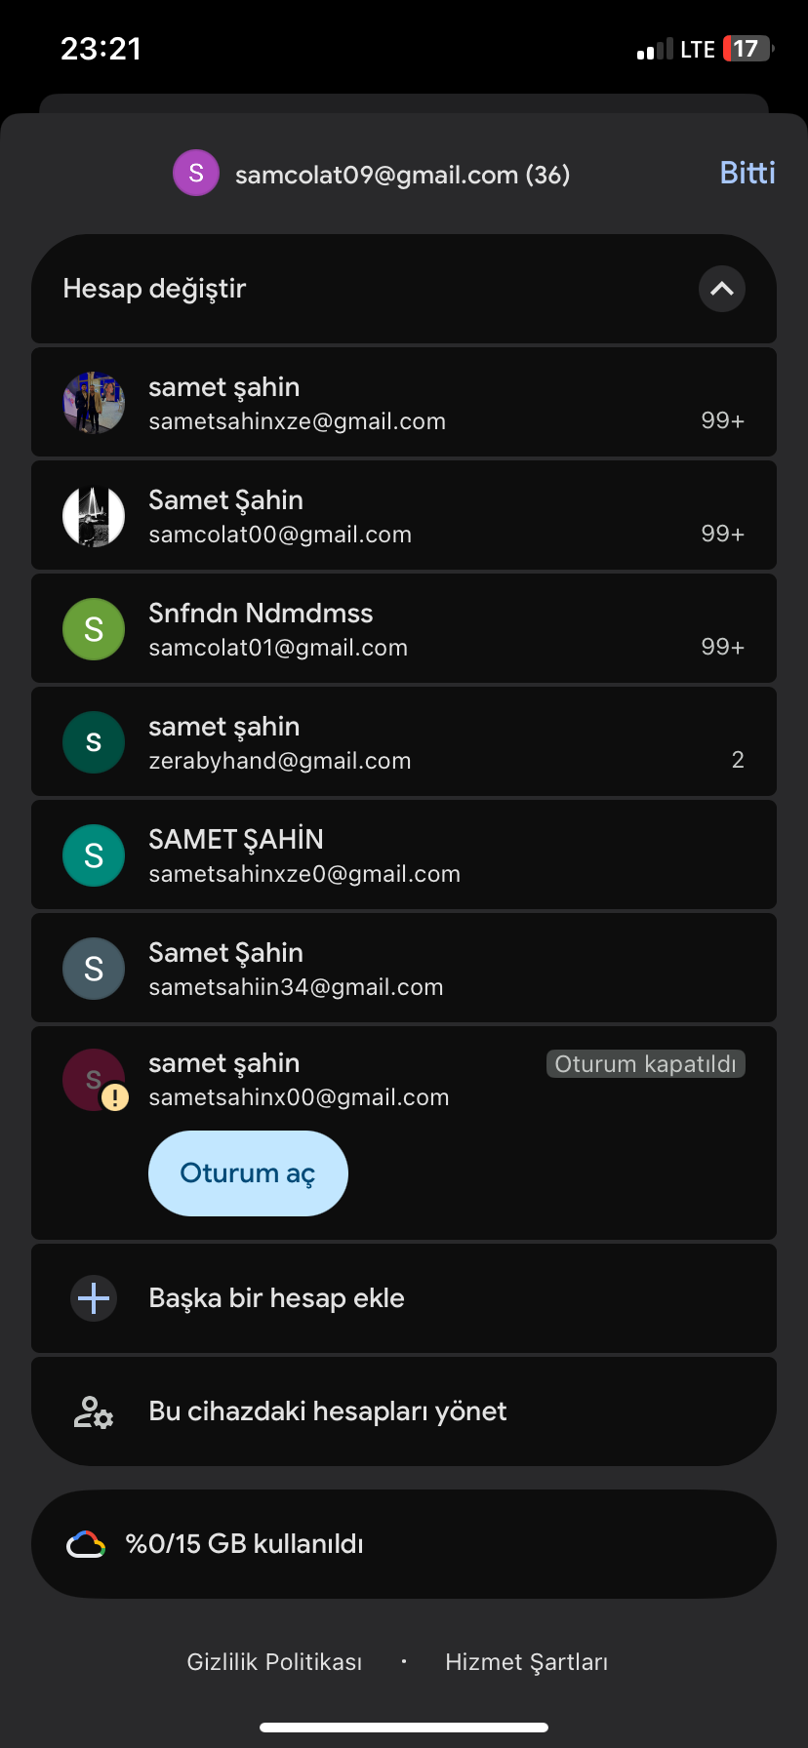Open the manage accounts person-gear icon
808x1748 pixels.
point(94,1411)
